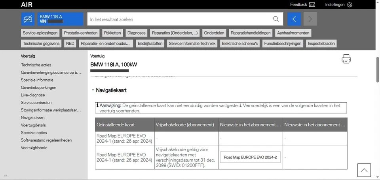Open Technische gegevens tab
The width and height of the screenshot is (380, 180).
(41, 44)
